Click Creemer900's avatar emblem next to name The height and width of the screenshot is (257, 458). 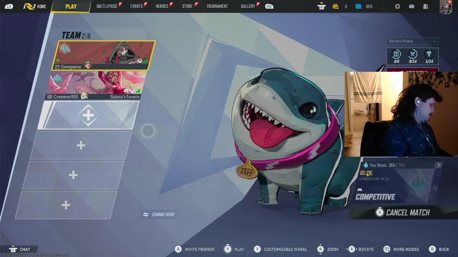tap(84, 96)
